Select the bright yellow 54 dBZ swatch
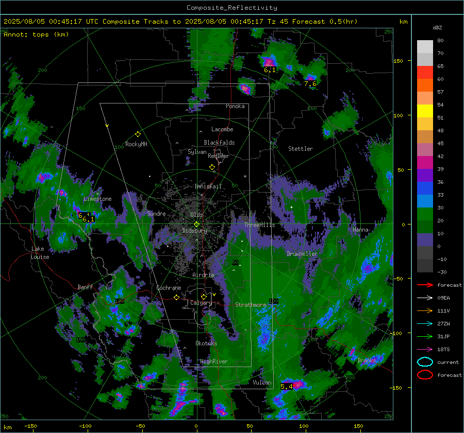Screen dimensions: 464x433 point(425,111)
